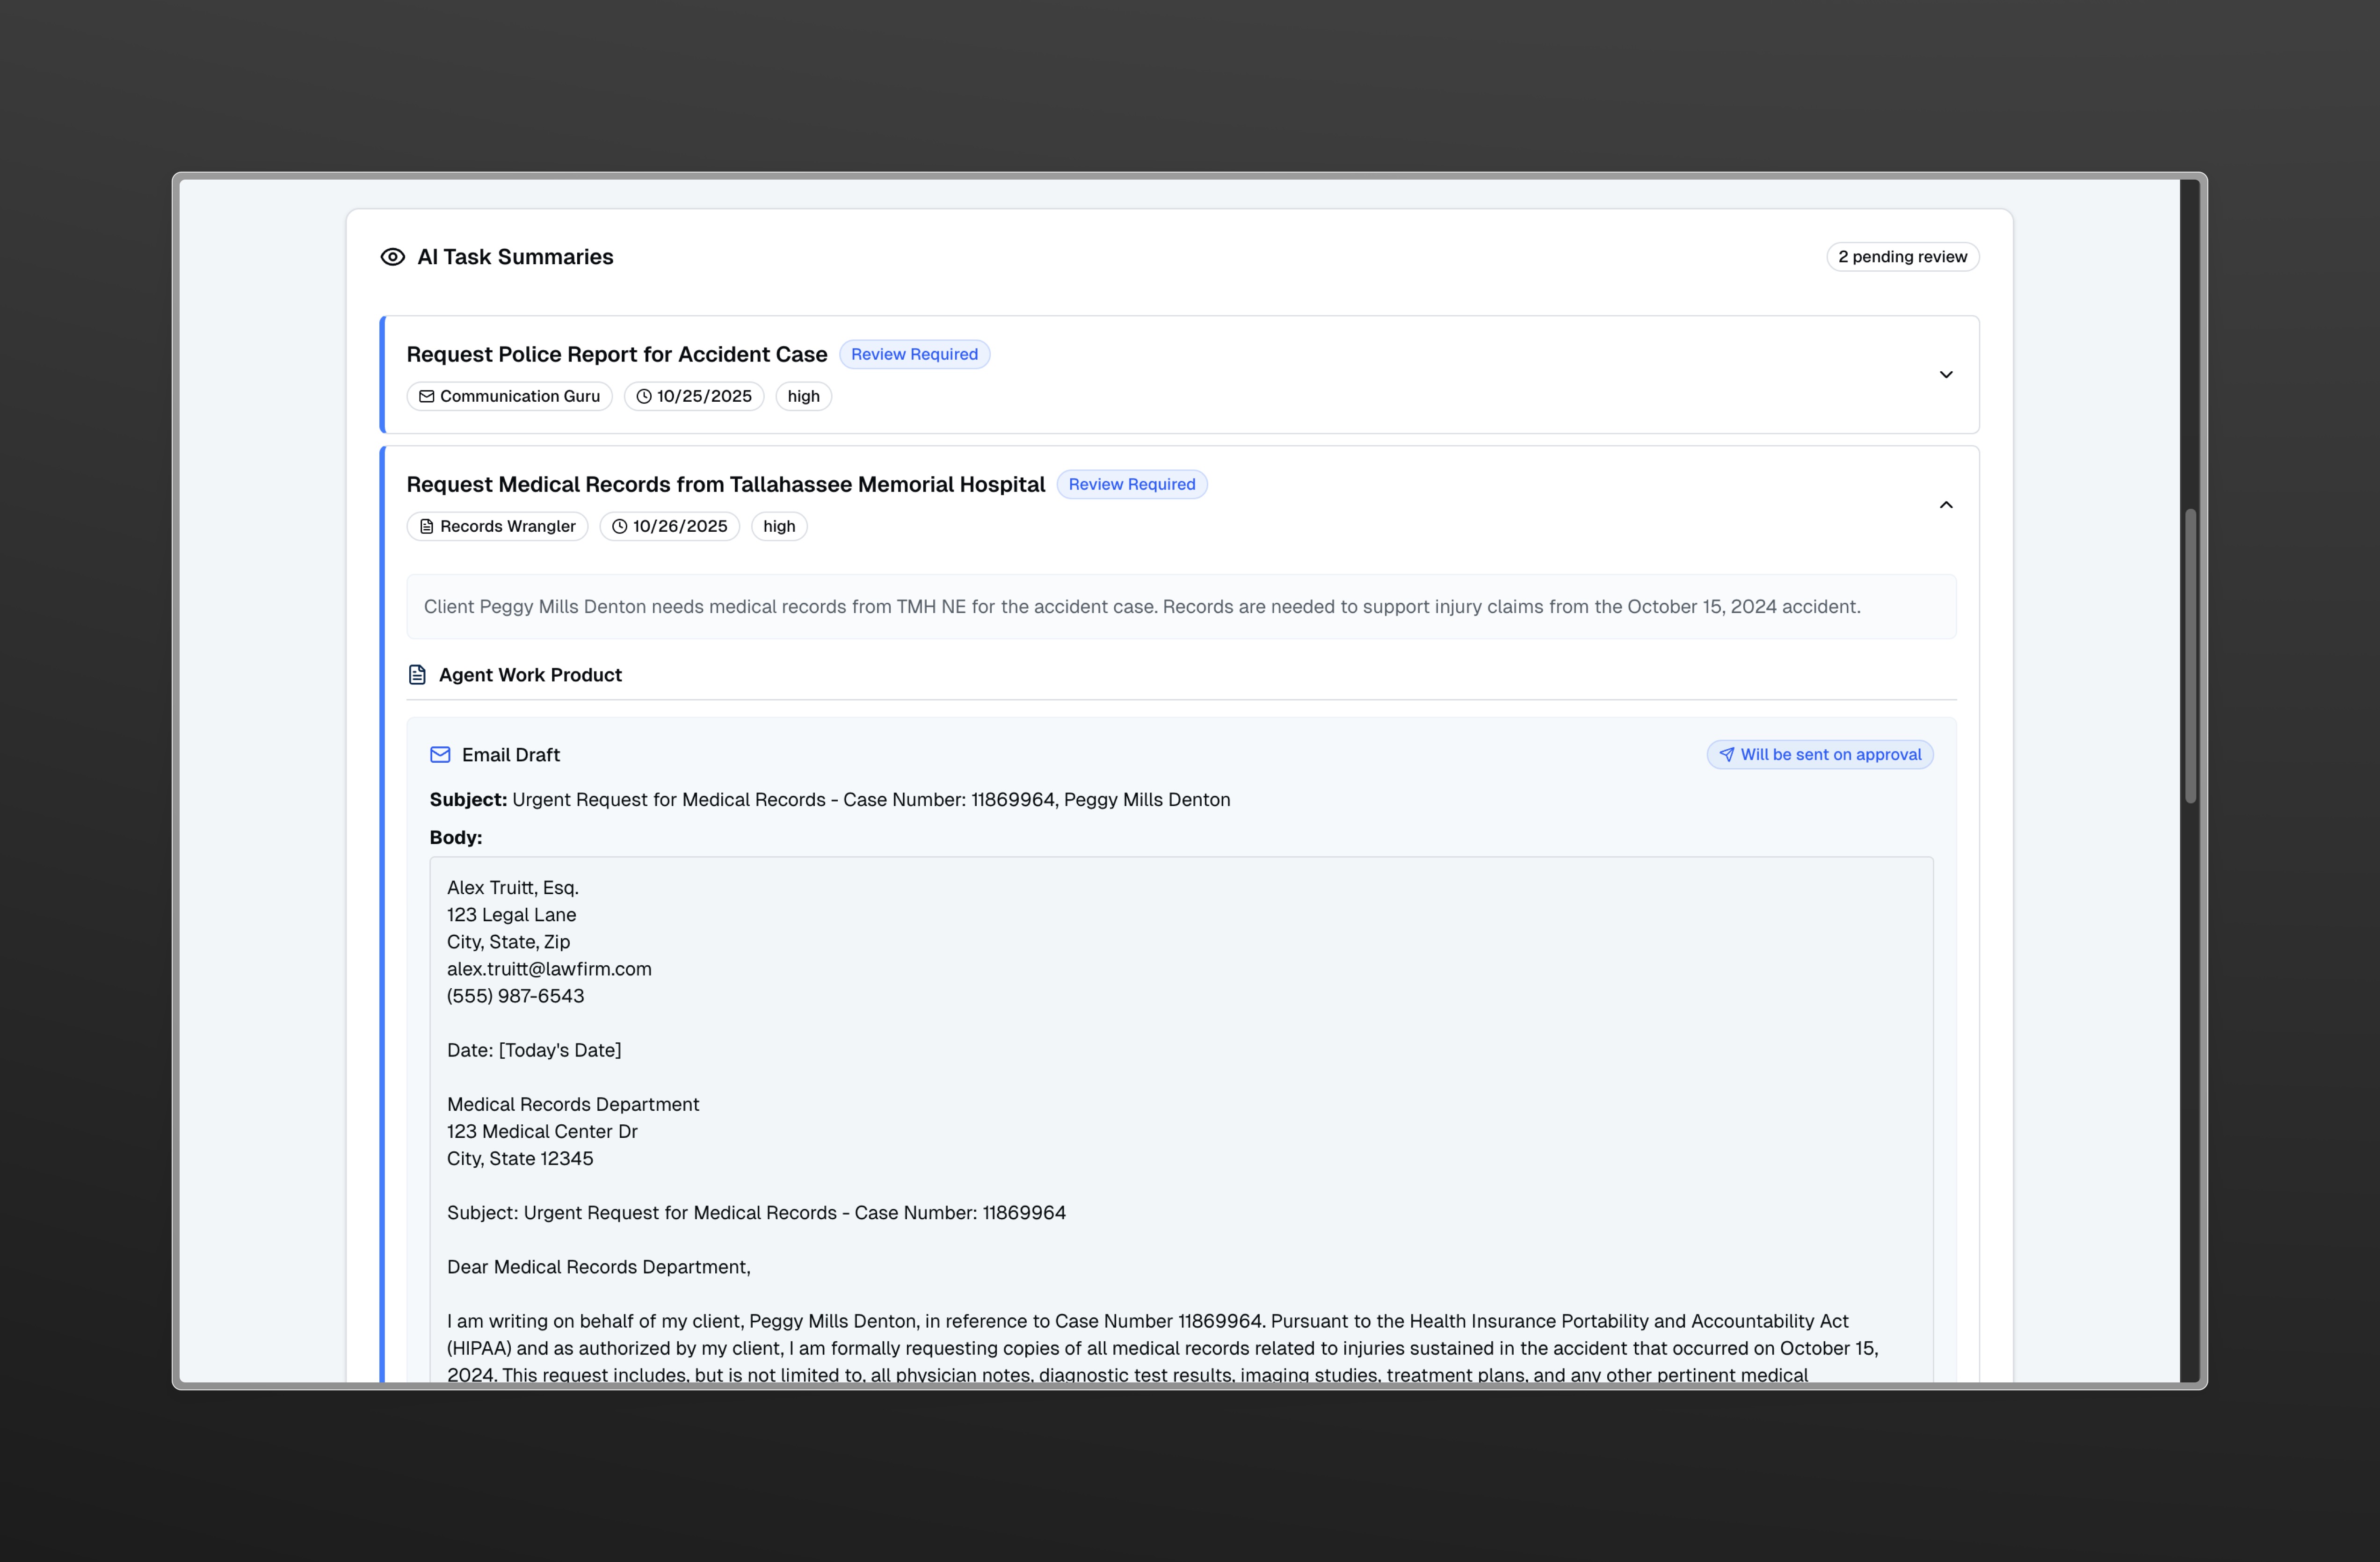2380x1562 pixels.
Task: Open the Request Police Report for Accident Case title
Action: tap(617, 355)
